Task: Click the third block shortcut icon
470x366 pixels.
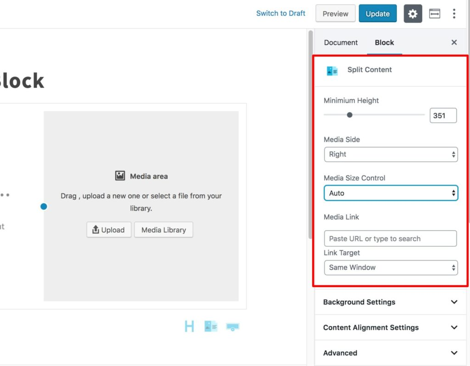Action: [x=233, y=327]
